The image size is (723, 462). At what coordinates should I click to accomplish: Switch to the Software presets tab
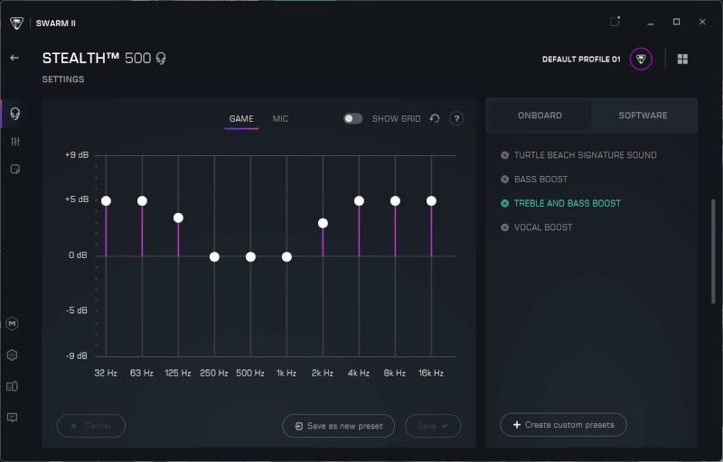(x=643, y=115)
